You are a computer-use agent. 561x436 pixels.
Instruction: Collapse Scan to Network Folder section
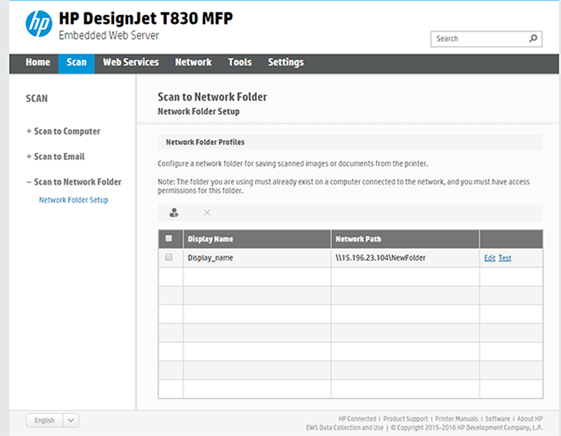(74, 181)
